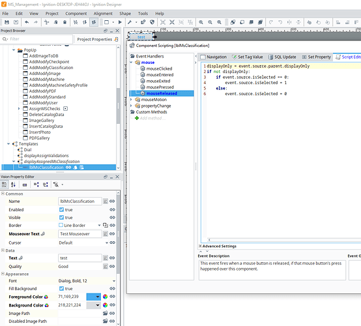Screen dimensions: 361x326
Task: Click the zoom in magnifier icon
Action: 201,22
